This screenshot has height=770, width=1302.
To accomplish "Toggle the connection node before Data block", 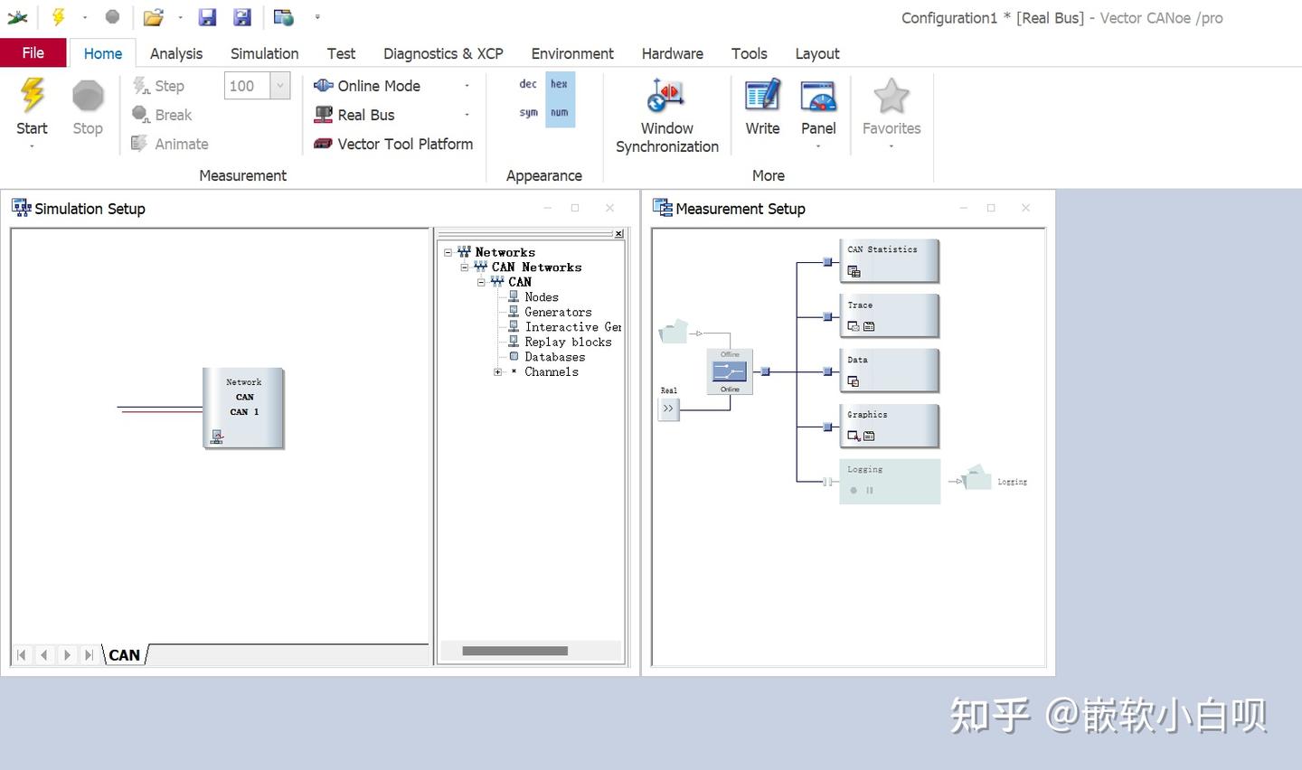I will coord(827,371).
